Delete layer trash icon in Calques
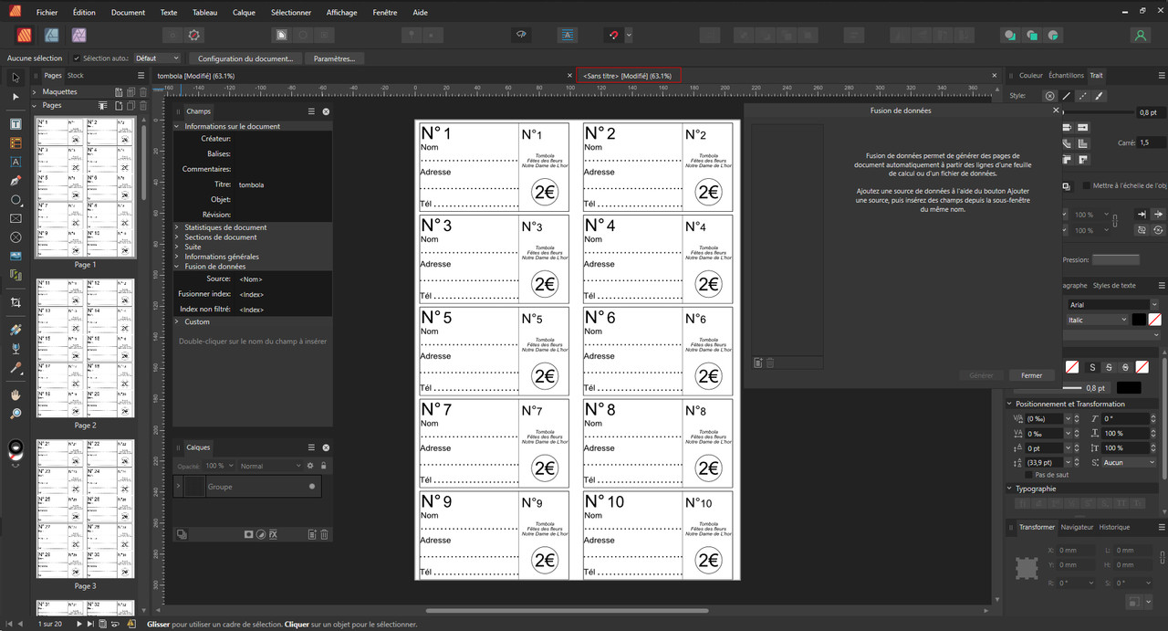 [324, 534]
